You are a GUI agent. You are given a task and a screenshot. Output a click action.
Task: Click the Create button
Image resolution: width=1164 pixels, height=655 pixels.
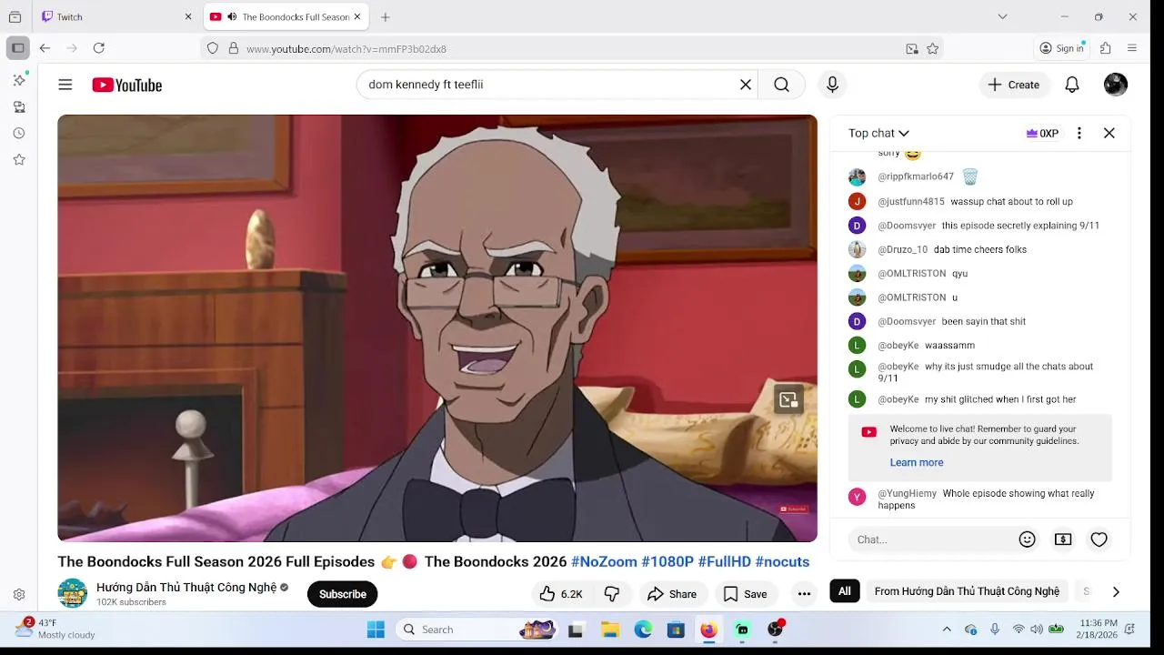click(x=1015, y=85)
